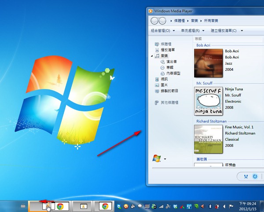Click the Jazz genre text
This screenshot has height=212, width=264.
coord(228,63)
